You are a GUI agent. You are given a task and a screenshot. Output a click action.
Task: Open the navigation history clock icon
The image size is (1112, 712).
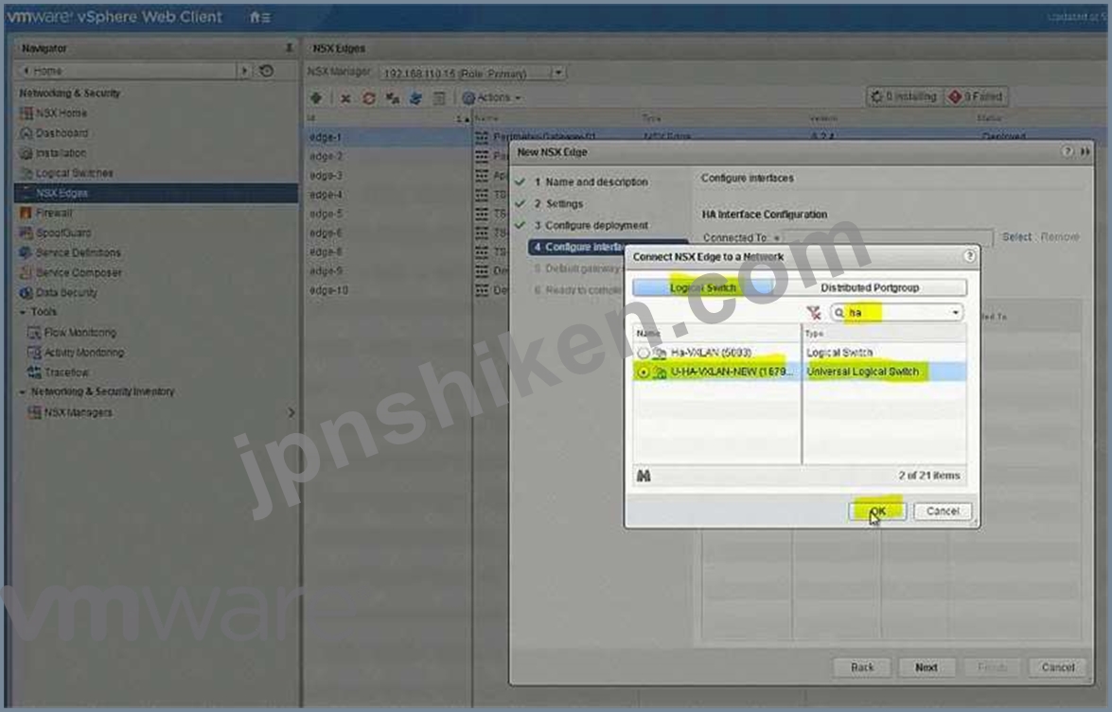coord(267,71)
